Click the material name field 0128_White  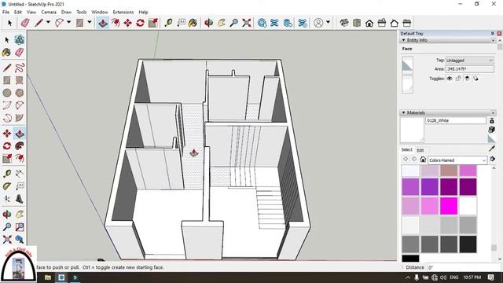[456, 120]
